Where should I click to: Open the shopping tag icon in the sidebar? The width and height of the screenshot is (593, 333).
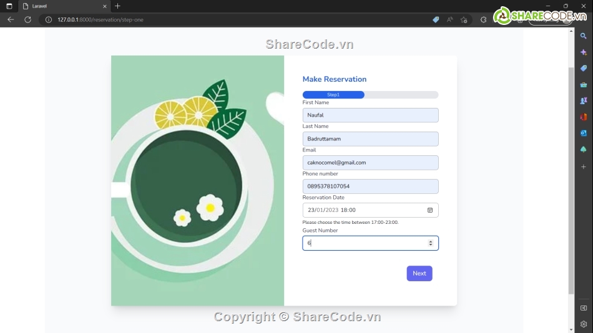584,69
